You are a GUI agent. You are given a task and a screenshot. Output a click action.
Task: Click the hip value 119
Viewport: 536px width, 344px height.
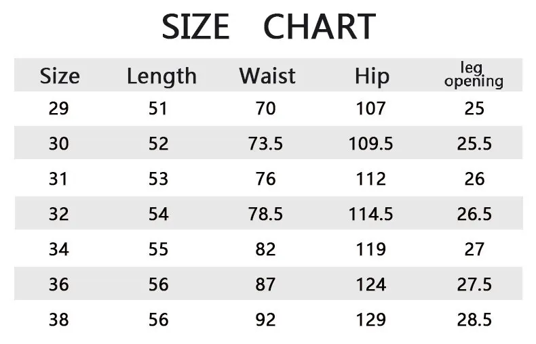click(x=370, y=249)
